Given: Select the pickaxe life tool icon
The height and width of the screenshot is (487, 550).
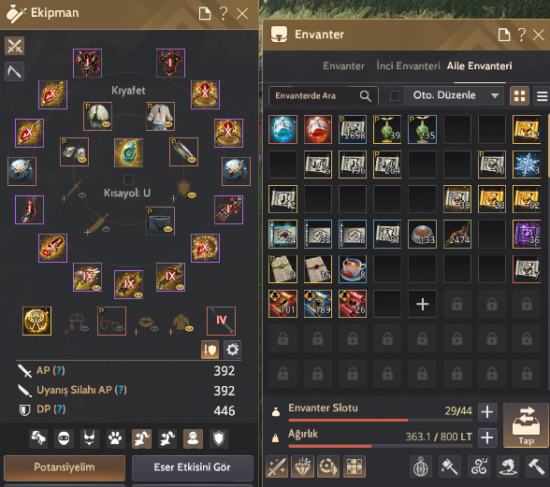Looking at the screenshot, I should click(14, 72).
